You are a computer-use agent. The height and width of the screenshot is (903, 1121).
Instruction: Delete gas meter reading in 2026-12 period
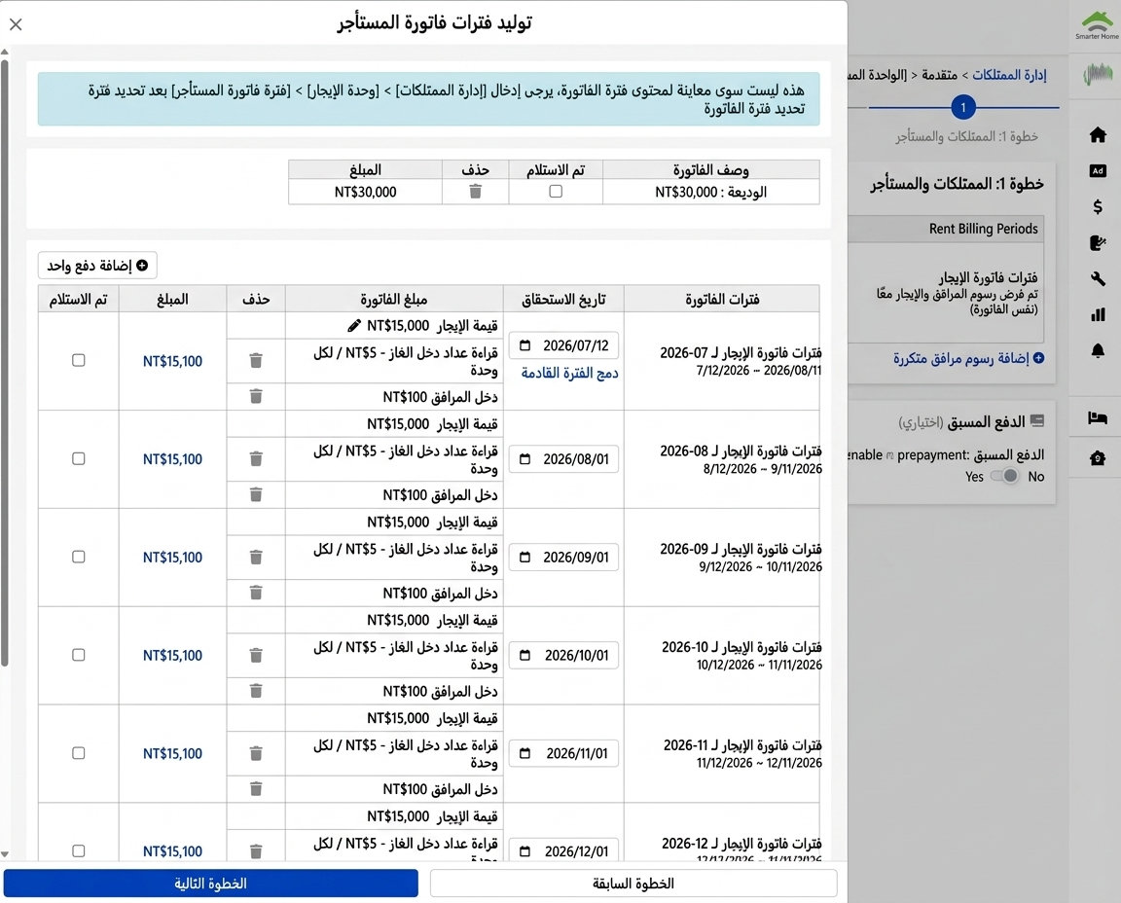256,850
